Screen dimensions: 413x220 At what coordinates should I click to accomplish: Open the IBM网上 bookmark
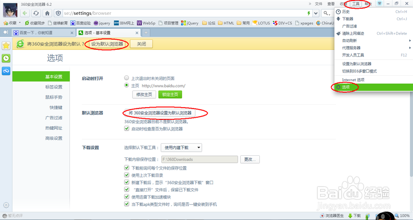pyautogui.click(x=124, y=23)
